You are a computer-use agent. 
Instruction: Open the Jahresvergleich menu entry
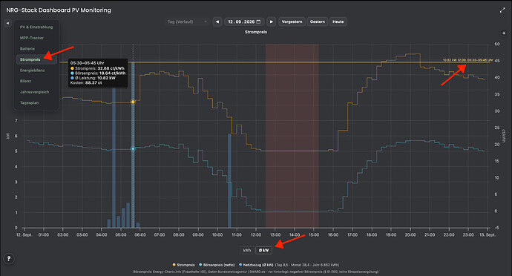pos(36,92)
